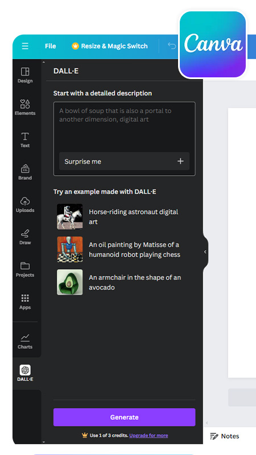
Task: Open the Uploads sidebar tab
Action: [25, 205]
